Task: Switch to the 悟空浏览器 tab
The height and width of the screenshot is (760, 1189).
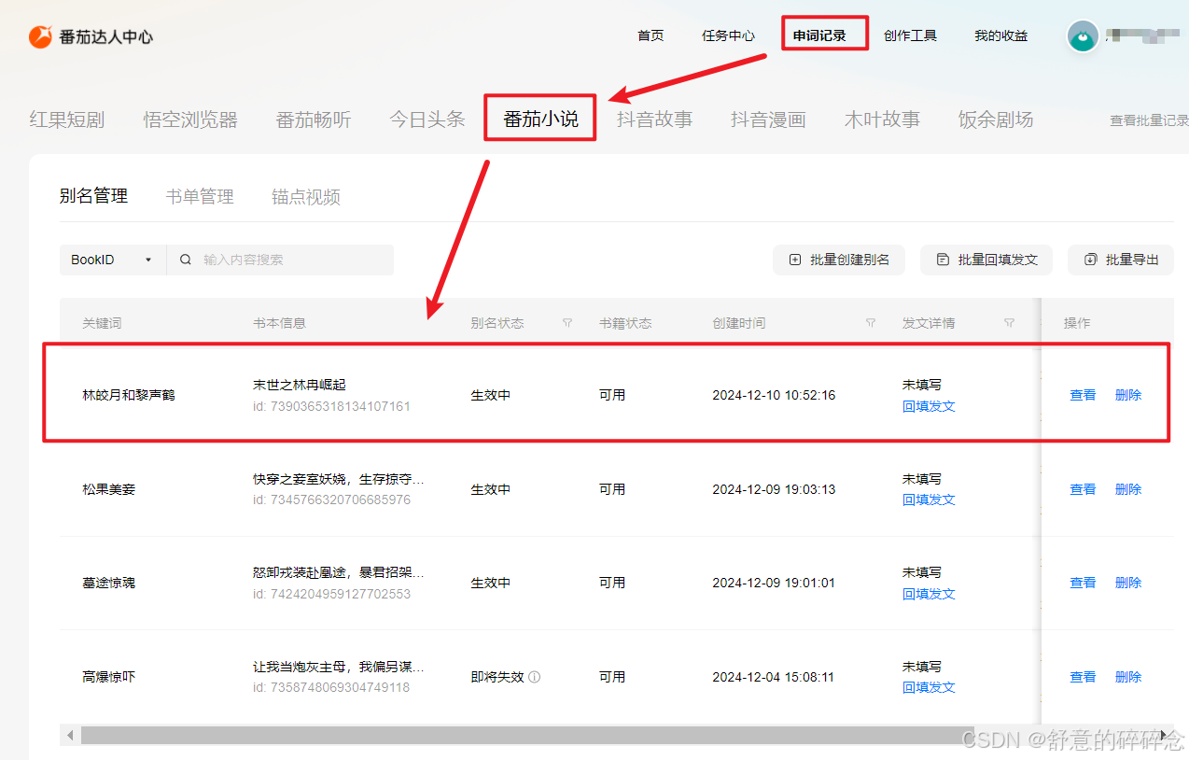Action: click(190, 120)
